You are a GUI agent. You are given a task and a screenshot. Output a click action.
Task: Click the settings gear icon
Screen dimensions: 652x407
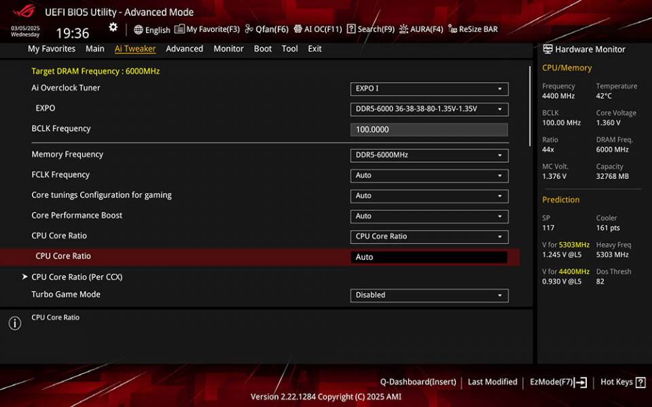(113, 27)
